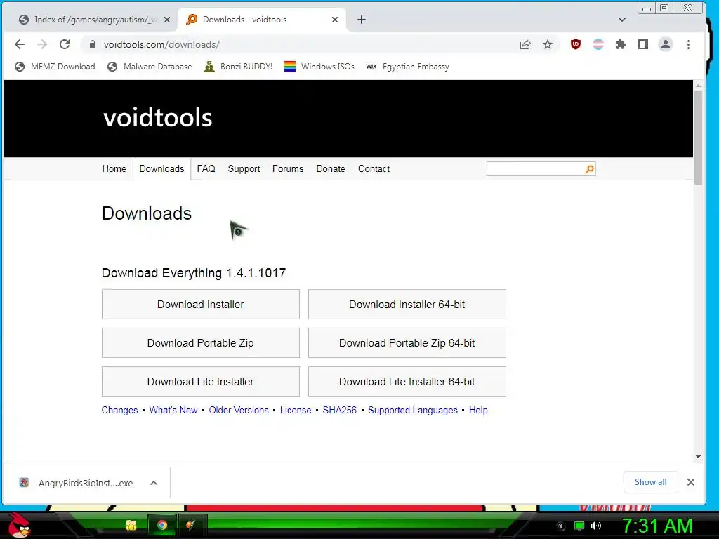Open the volume speaker tray icon
719x539 pixels.
point(596,526)
